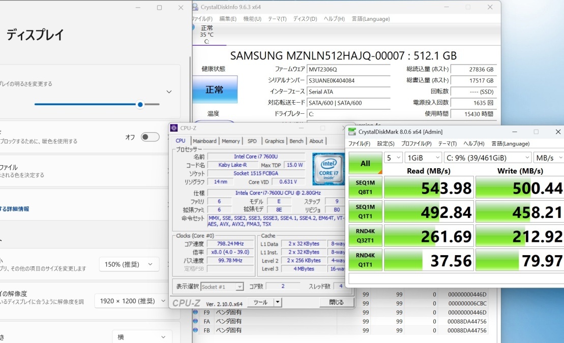Click the CPU-Z title bar app icon

174,128
